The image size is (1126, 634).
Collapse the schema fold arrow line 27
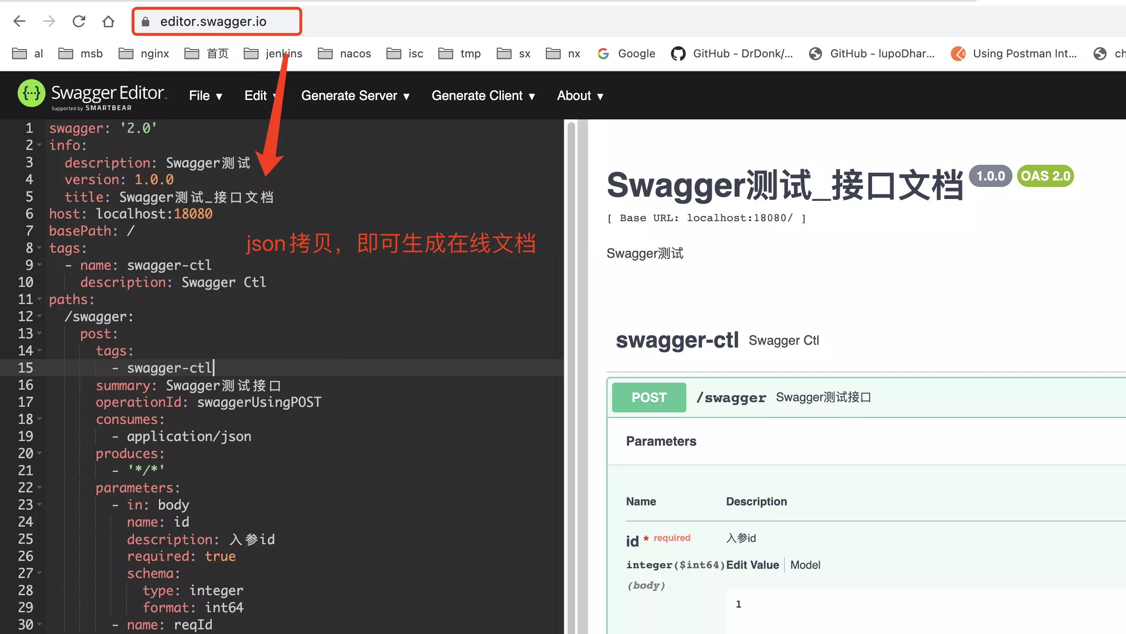click(x=39, y=573)
